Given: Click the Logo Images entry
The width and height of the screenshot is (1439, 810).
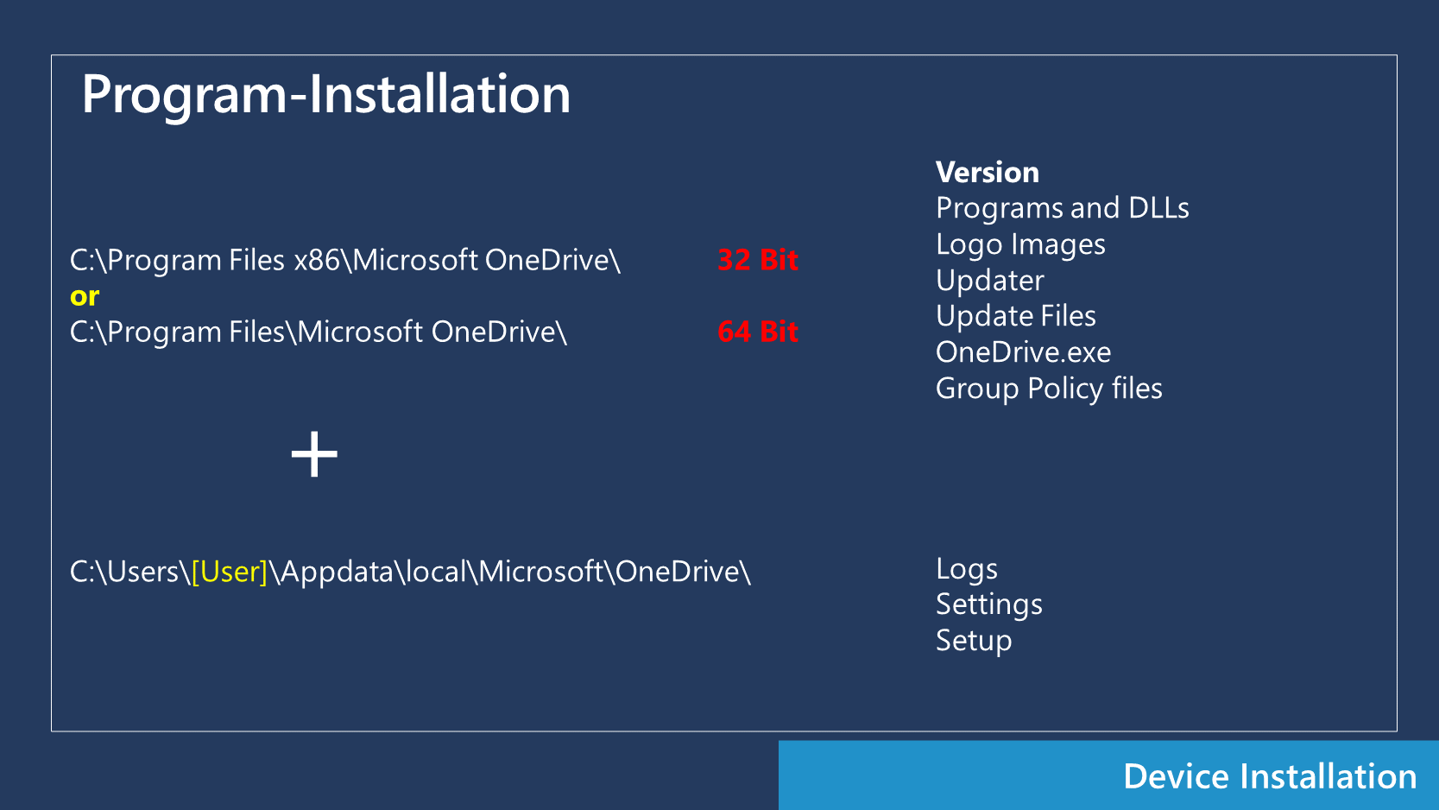Looking at the screenshot, I should [1020, 244].
